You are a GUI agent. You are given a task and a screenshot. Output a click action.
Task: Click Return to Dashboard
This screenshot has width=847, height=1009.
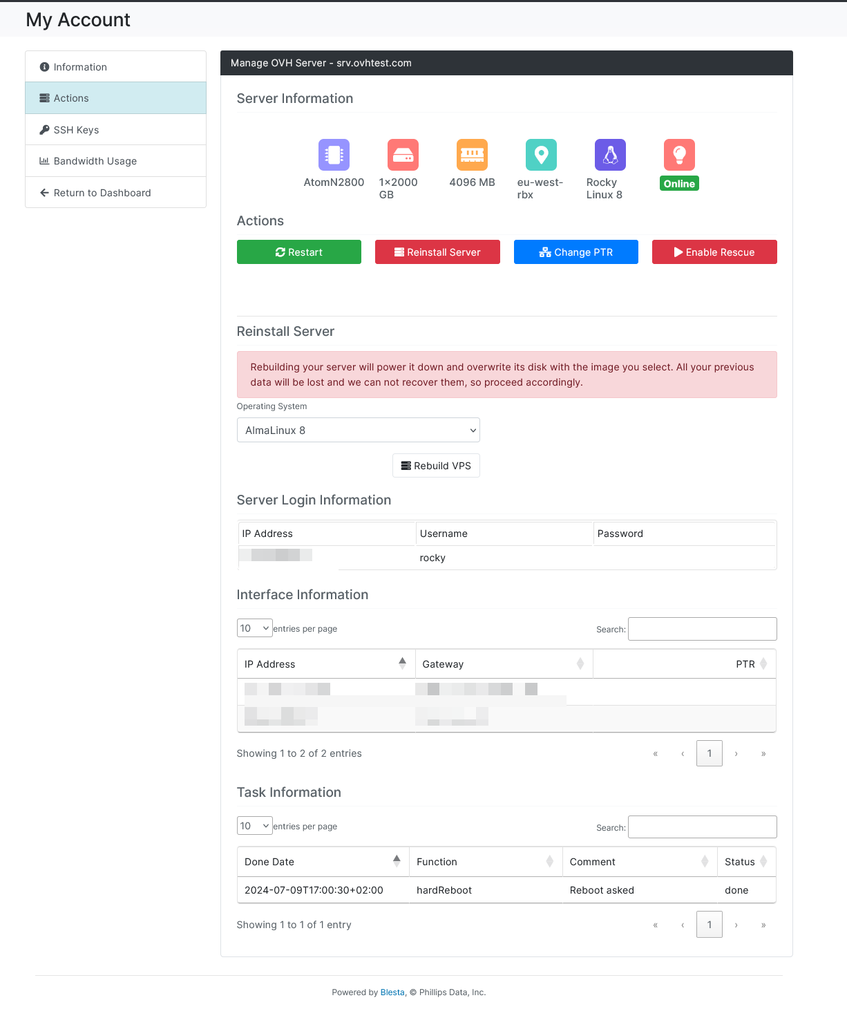pyautogui.click(x=115, y=193)
